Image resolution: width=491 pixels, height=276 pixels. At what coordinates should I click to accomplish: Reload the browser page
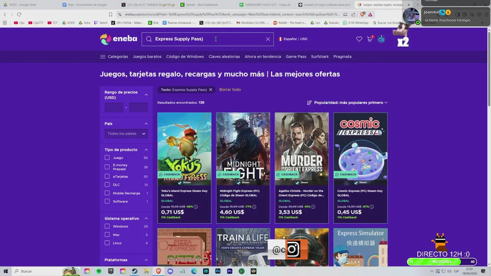click(19, 14)
